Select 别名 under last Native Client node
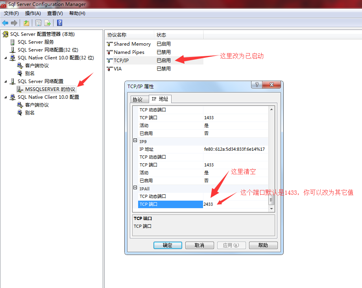Screen dimensions: 362x288 tap(30, 113)
